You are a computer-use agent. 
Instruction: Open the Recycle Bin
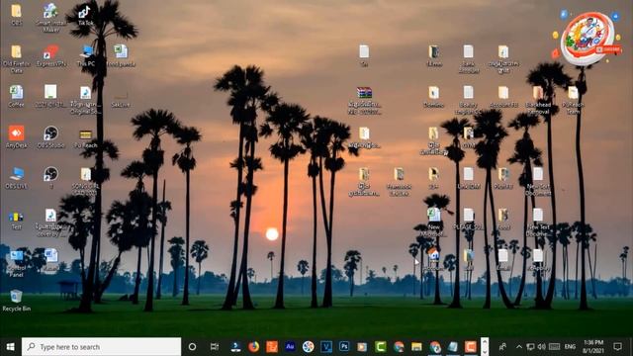pyautogui.click(x=17, y=301)
